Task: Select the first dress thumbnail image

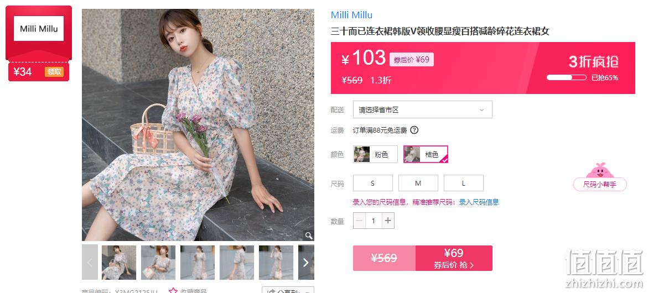Action: coord(119,263)
